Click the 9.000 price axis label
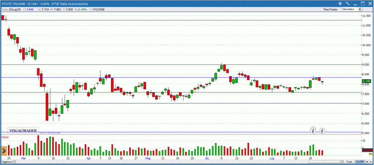The width and height of the screenshot is (374, 165). [x=366, y=65]
